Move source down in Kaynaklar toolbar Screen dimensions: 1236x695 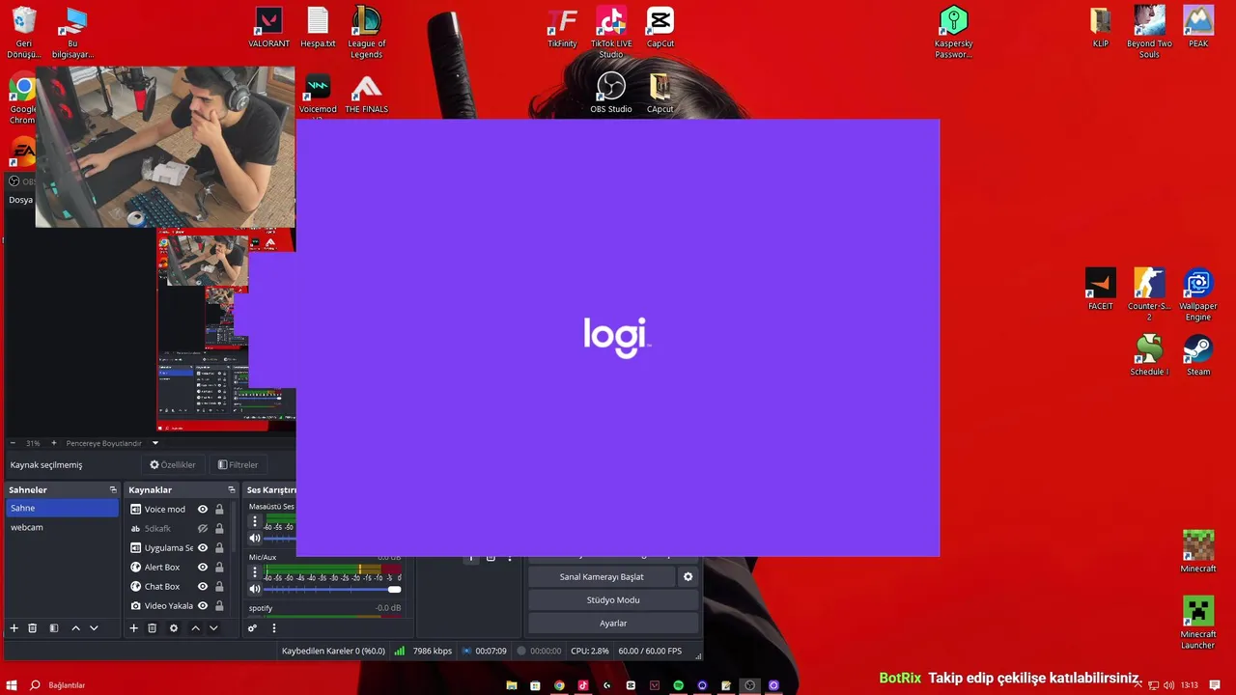tap(213, 628)
